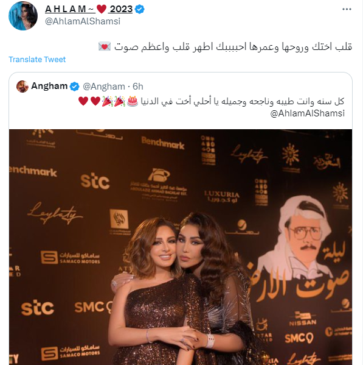Click the quoted tweet's Arabic birthday message
This screenshot has height=365, width=363.
[x=242, y=101]
